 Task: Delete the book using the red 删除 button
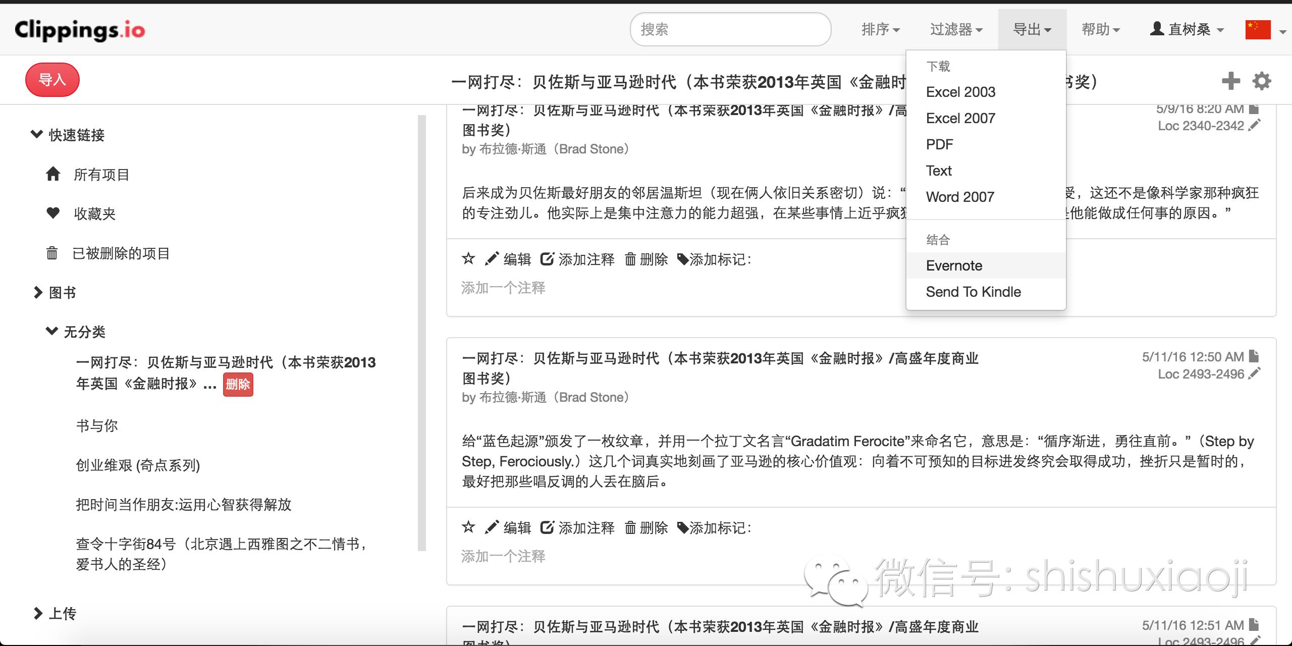point(238,385)
